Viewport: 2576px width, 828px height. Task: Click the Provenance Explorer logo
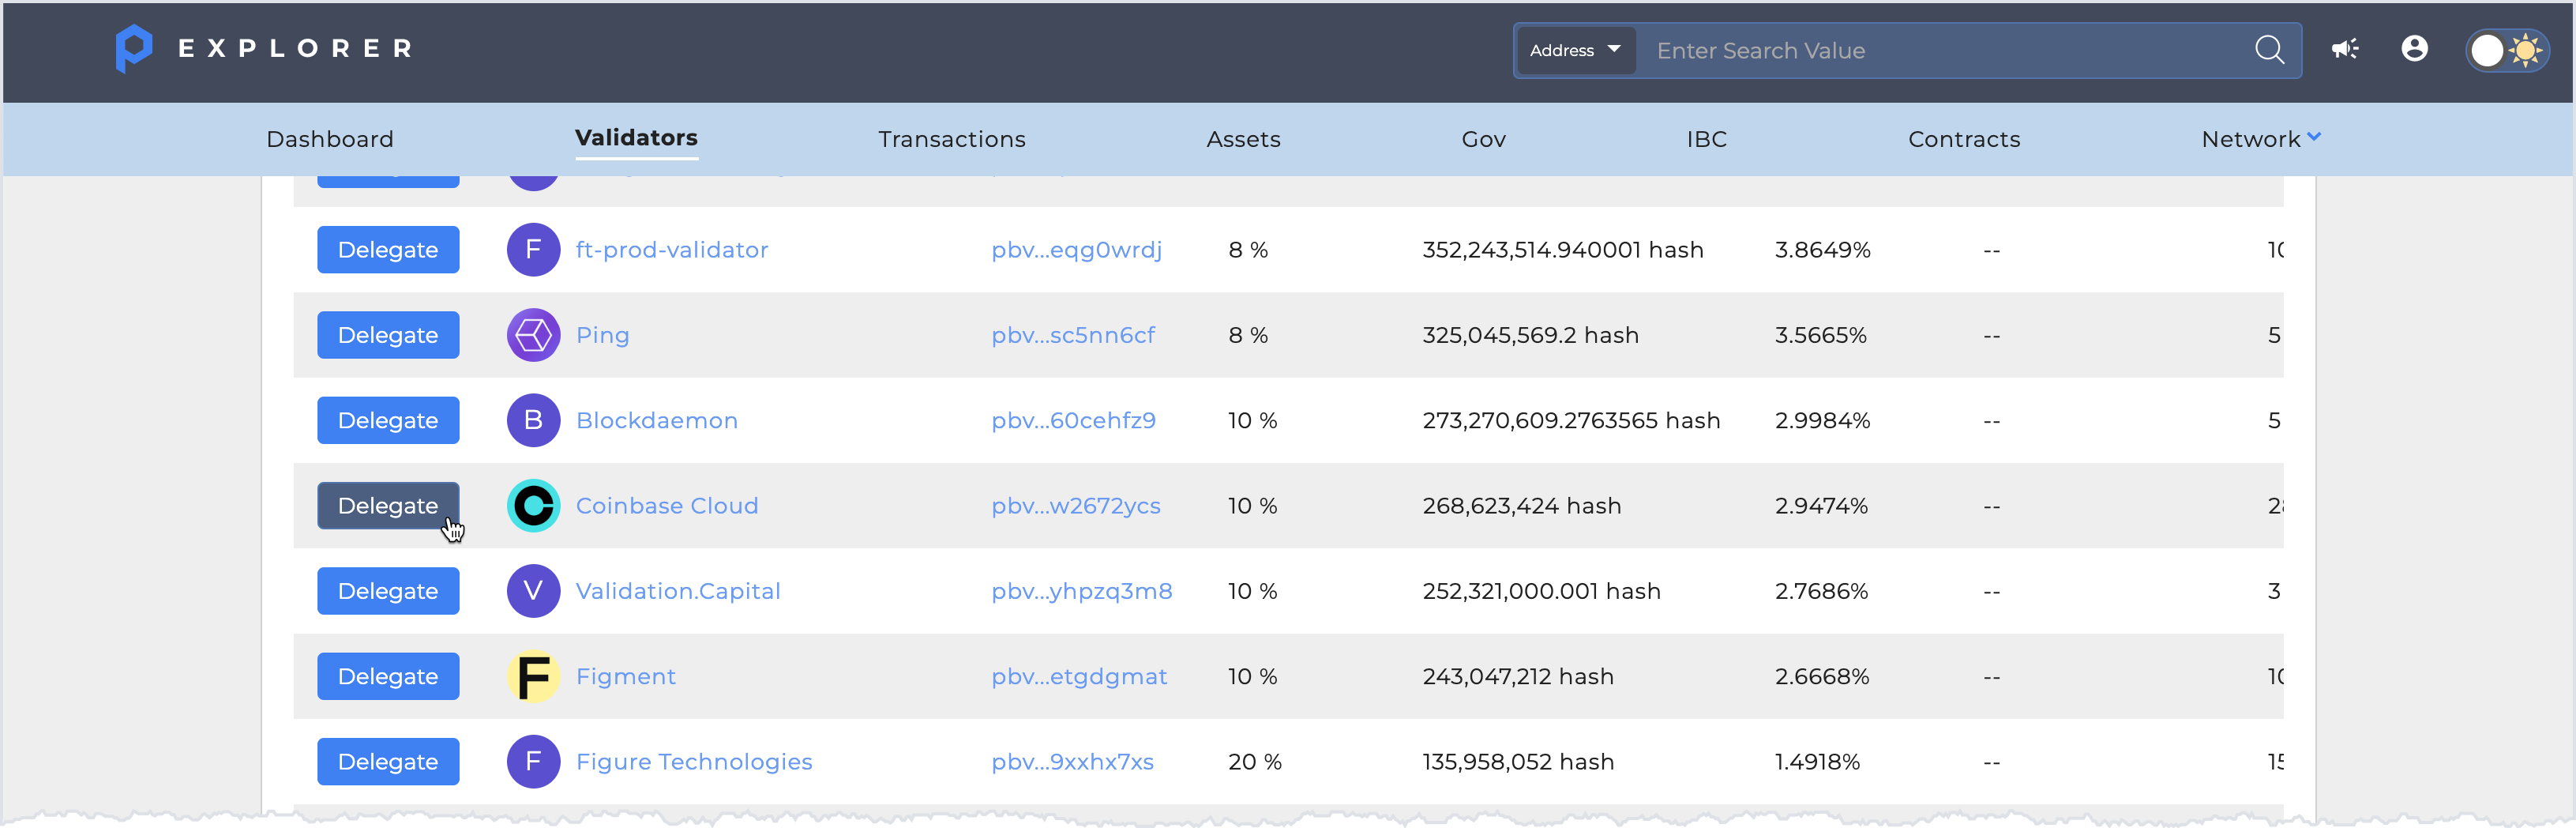pos(264,49)
